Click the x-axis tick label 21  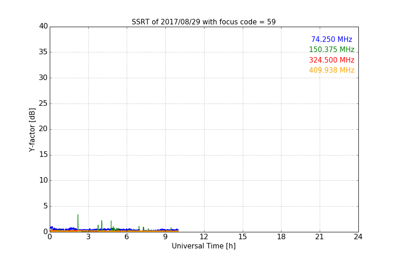320,237
